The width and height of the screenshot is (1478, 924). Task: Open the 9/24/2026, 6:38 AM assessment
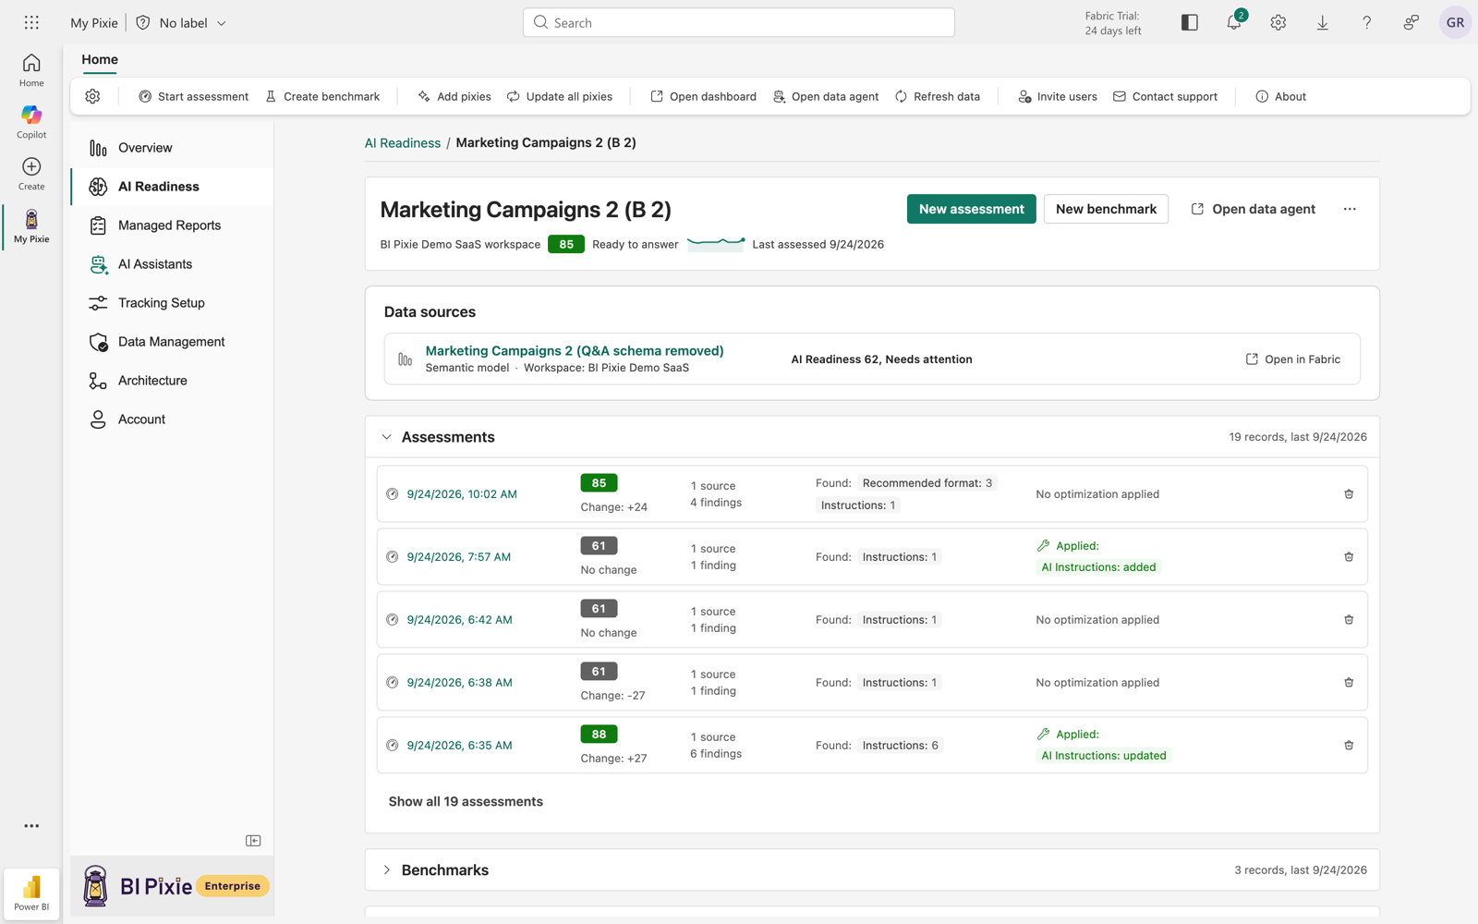[x=459, y=683]
